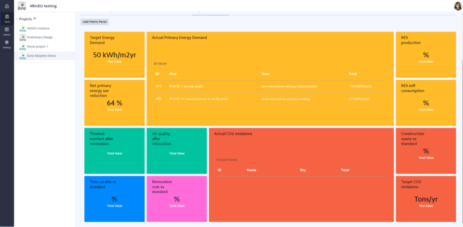Click pre-renovation energy consumption cell
Screen dimensions: 463x227
pyautogui.click(x=289, y=86)
